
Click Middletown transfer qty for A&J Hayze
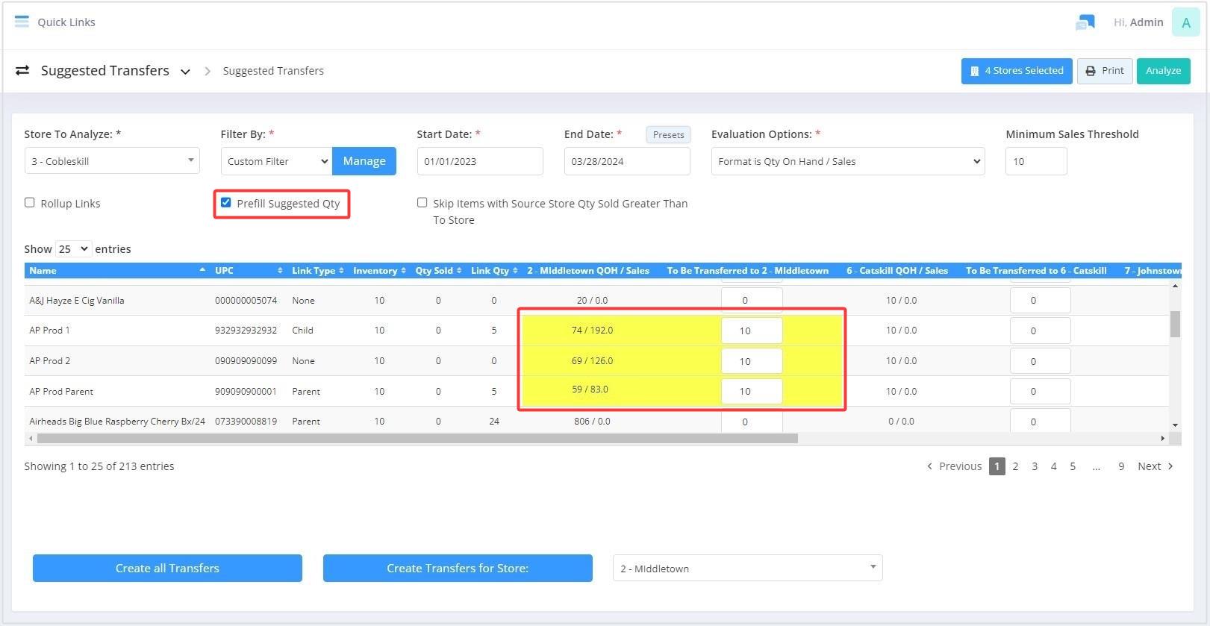point(752,300)
